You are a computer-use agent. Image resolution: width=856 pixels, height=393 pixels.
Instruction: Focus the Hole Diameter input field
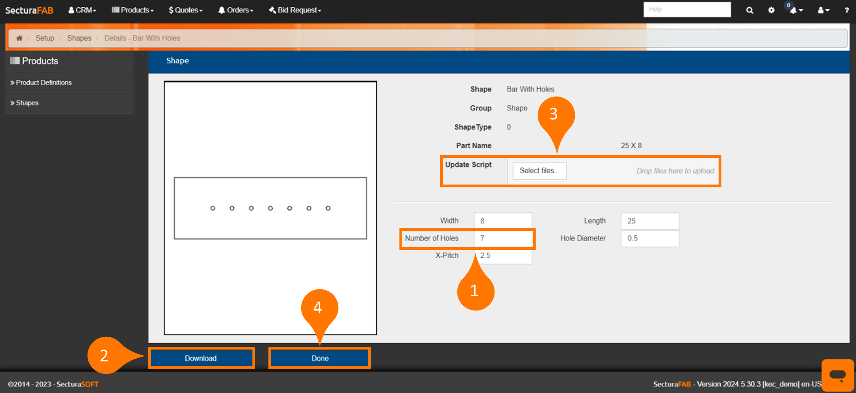(649, 238)
